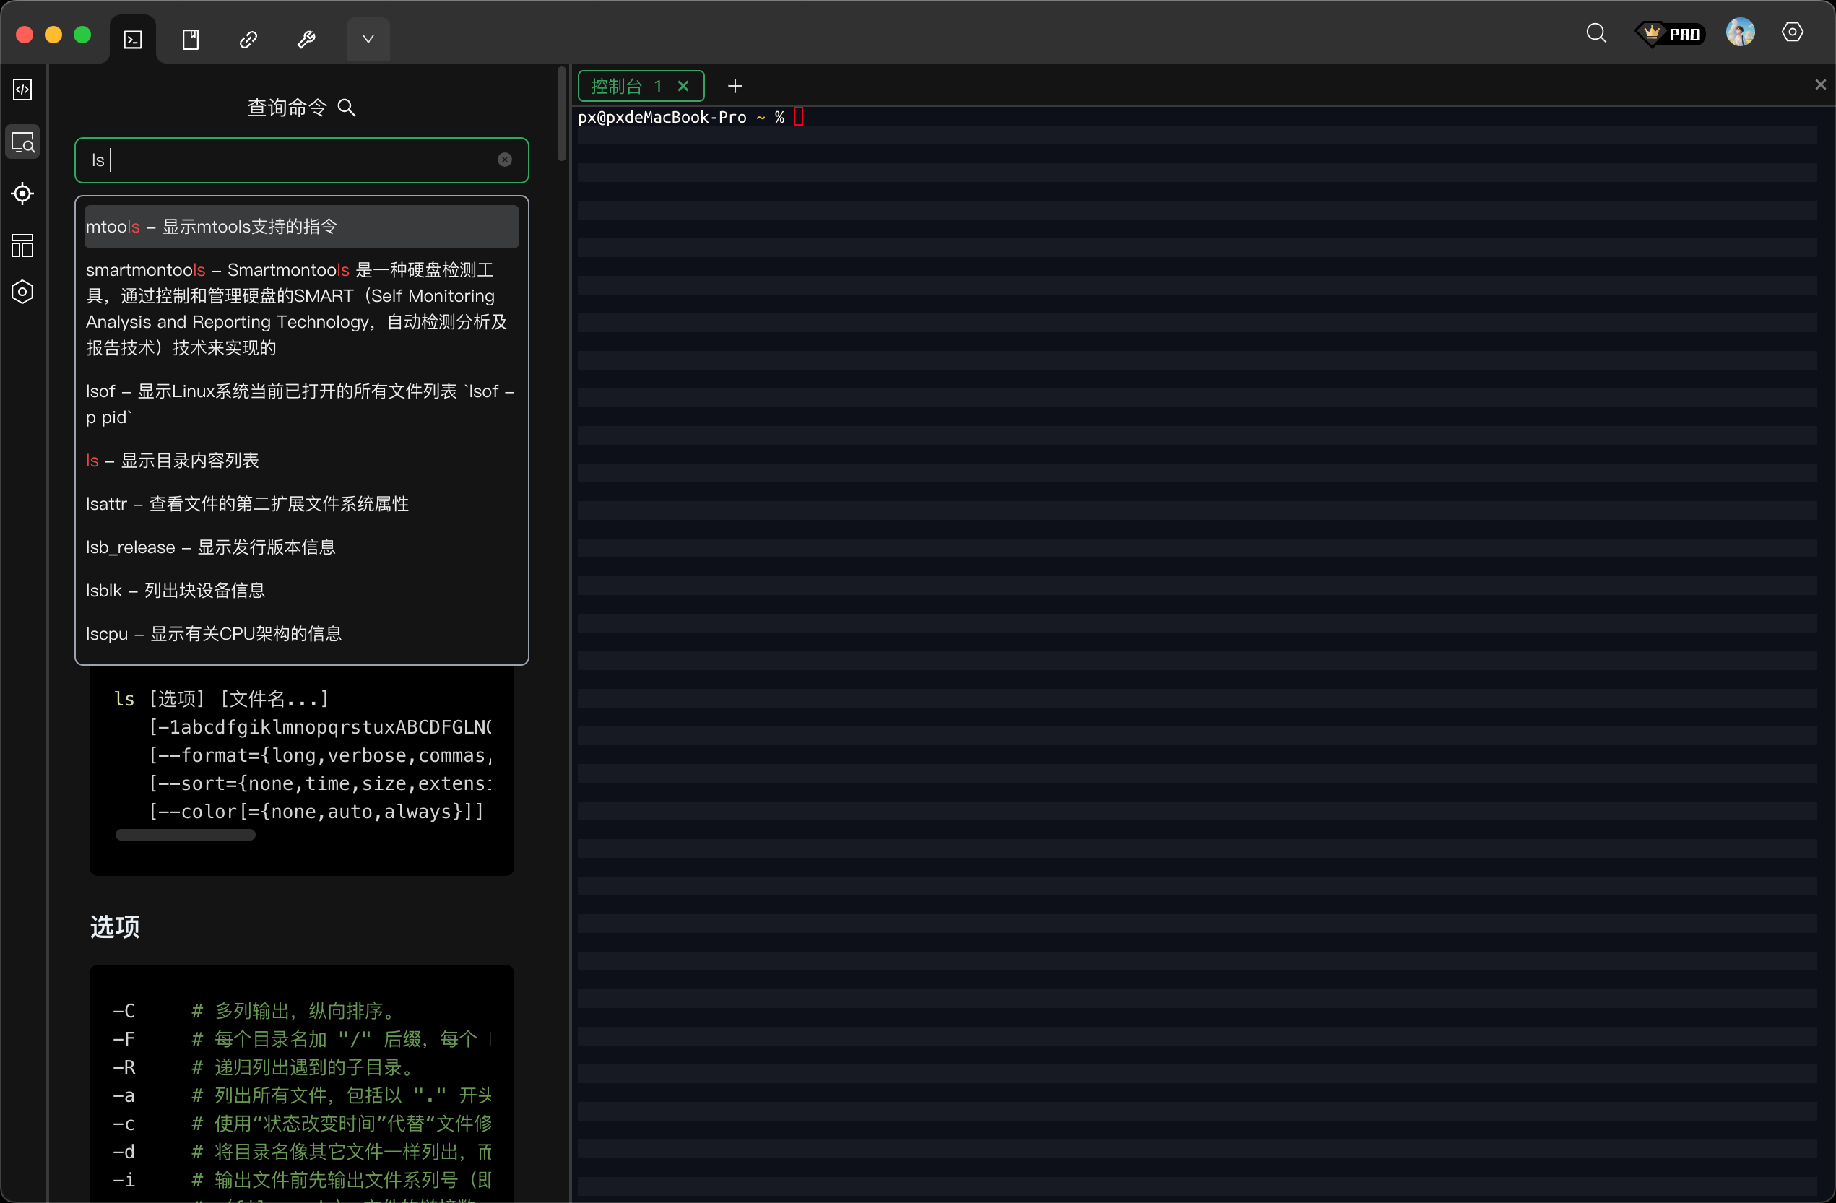
Task: Expand the chevron dropdown in top toolbar
Action: tap(368, 39)
